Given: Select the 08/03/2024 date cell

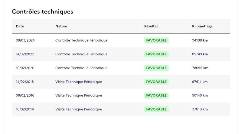Looking at the screenshot, I should tap(25, 40).
